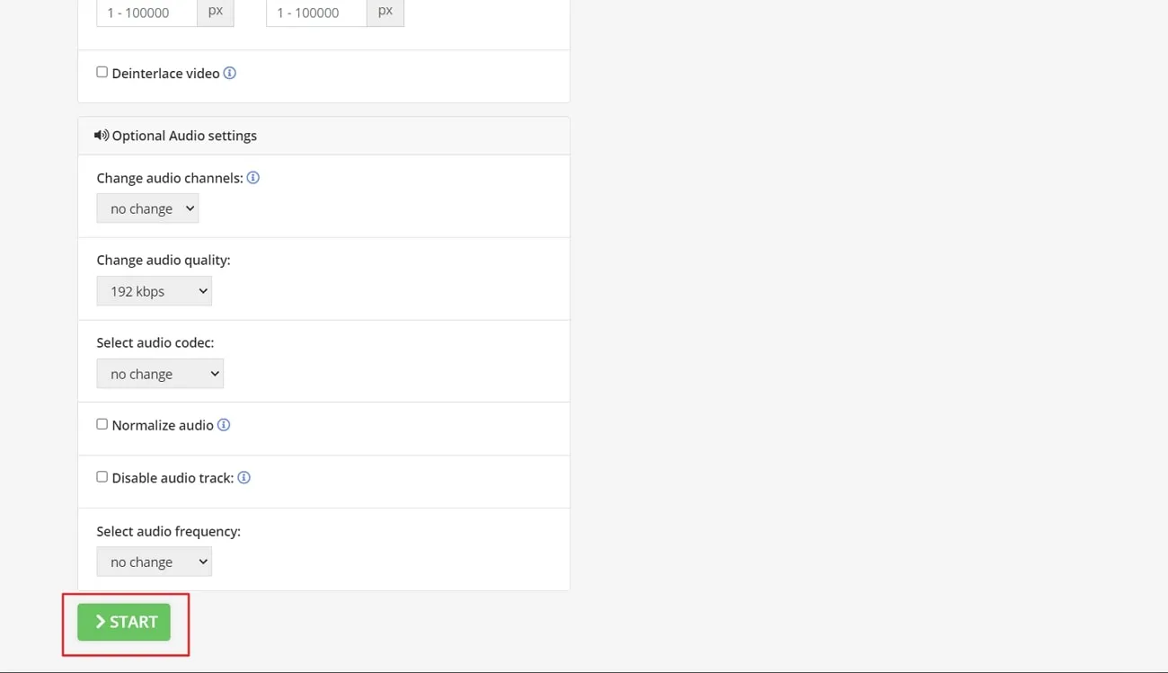Click the Change audio quality label
Screen dimensions: 1168x673
(x=164, y=260)
